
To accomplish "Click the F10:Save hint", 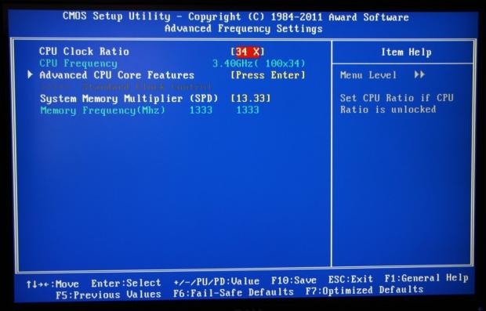I will tap(294, 280).
